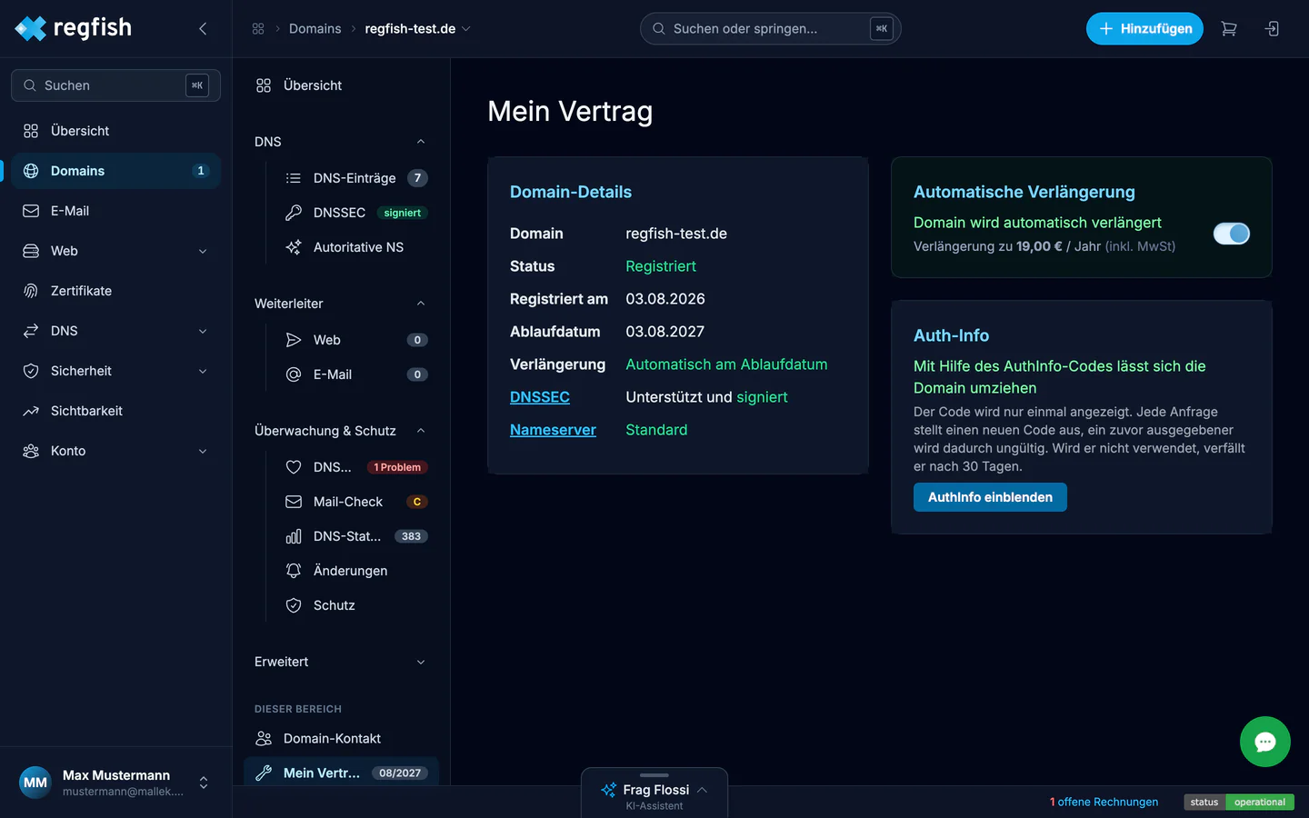This screenshot has width=1309, height=818.
Task: Go to Sichtbarkeit
Action: tap(116, 411)
